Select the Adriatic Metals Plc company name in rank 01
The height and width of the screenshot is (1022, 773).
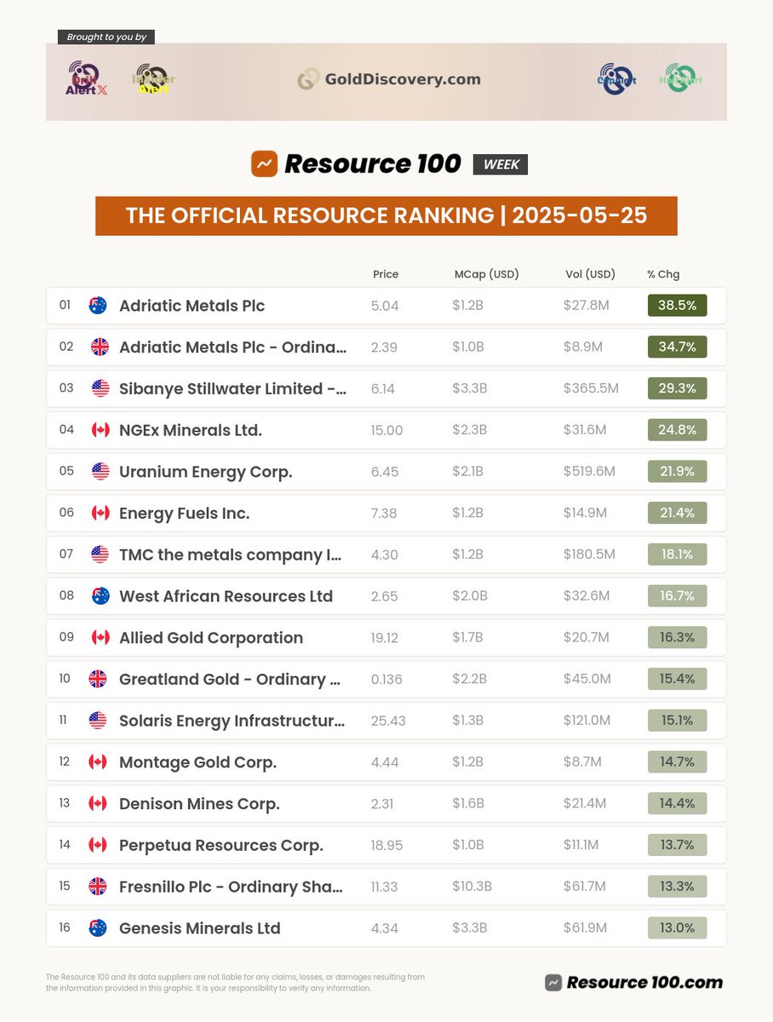pos(192,306)
